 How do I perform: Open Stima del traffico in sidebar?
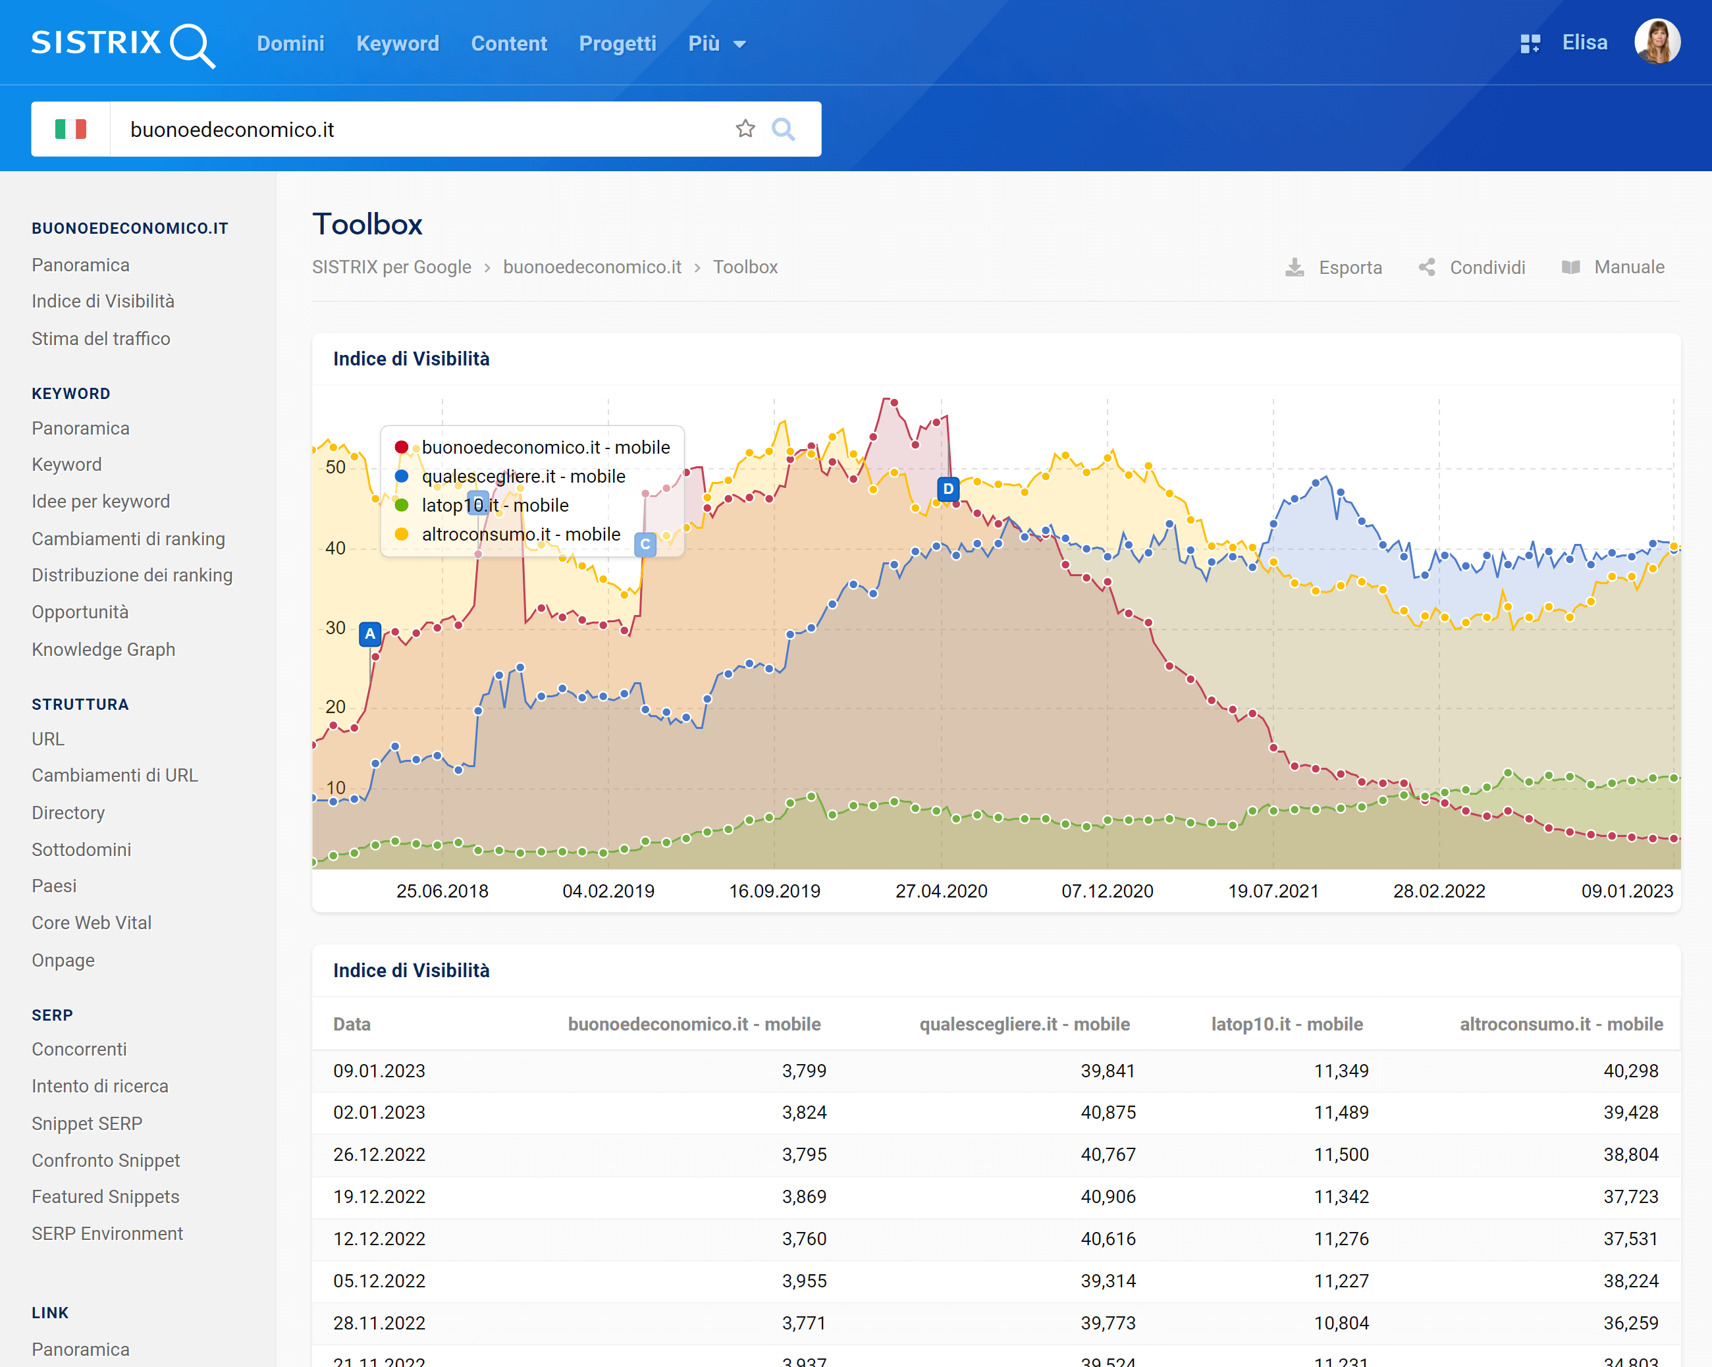click(101, 339)
